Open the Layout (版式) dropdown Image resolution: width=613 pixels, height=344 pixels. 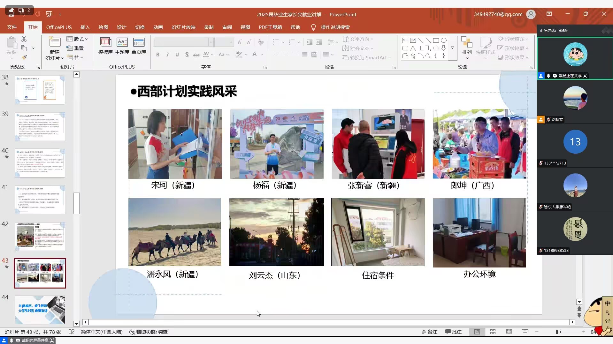click(77, 39)
